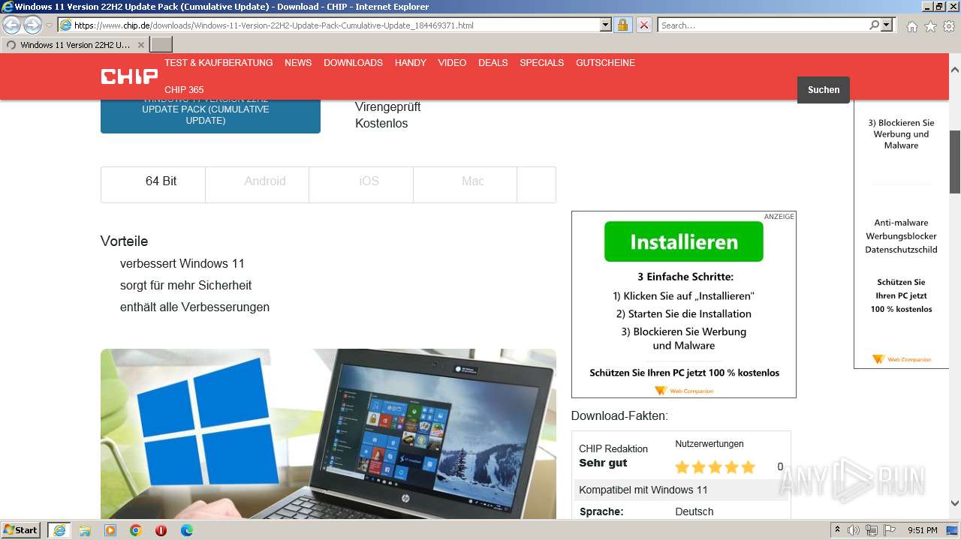Click the blue Update Pack download button
Screen dimensions: 961x540
point(210,115)
